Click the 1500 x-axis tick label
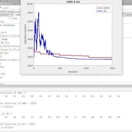 [x=112, y=68]
